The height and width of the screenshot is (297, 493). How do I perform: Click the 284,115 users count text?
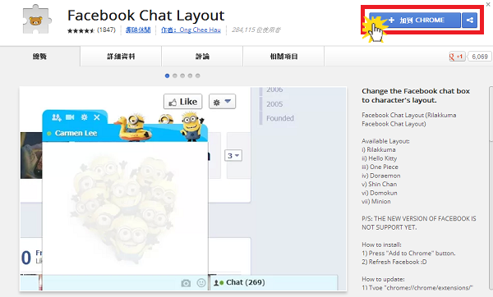pyautogui.click(x=256, y=30)
